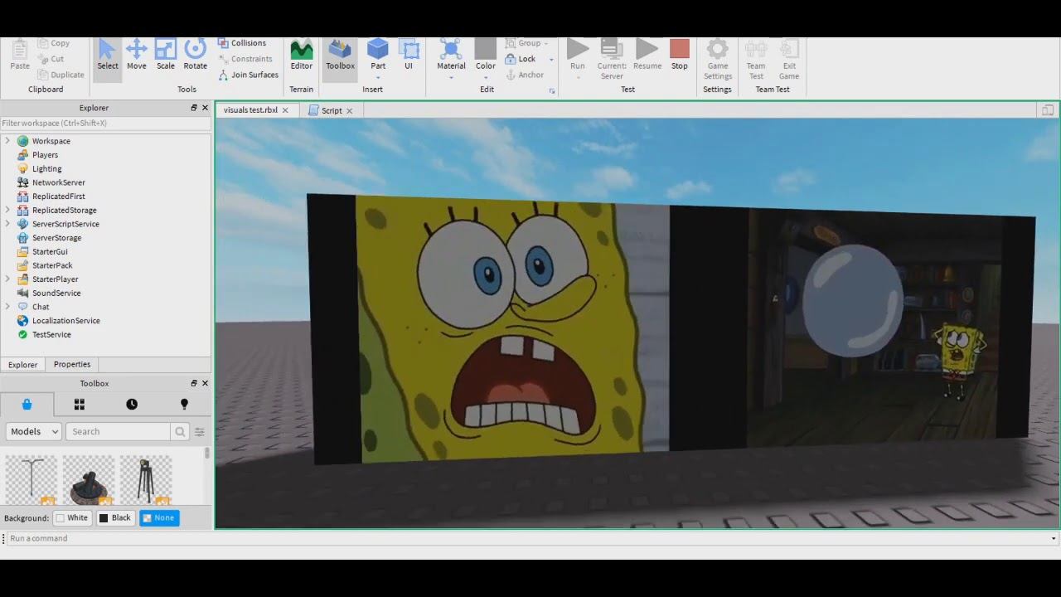Open the Terrain Editor
This screenshot has height=597, width=1061.
(x=302, y=56)
